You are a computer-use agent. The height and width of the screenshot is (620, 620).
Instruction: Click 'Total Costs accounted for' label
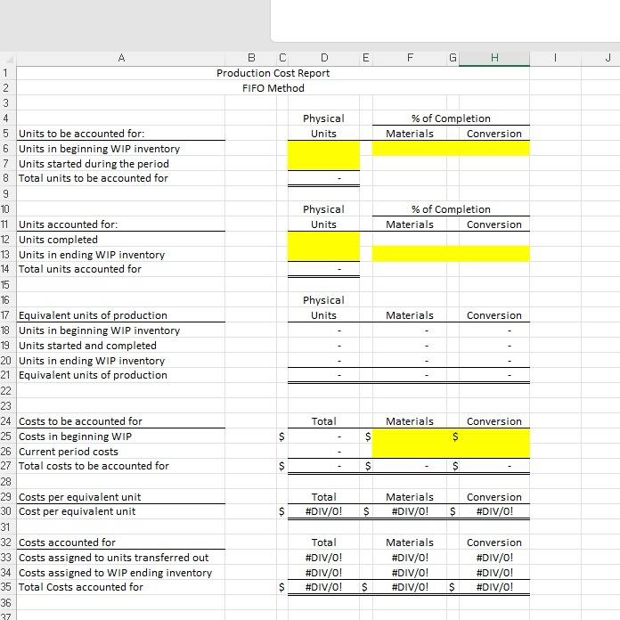point(81,587)
